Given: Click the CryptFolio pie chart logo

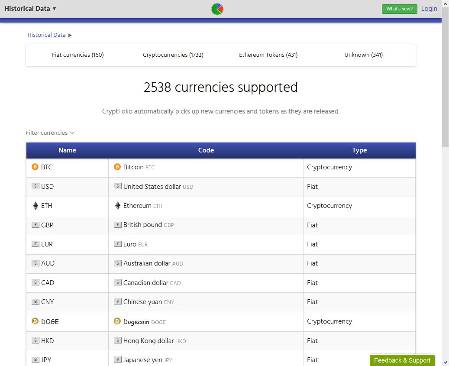Looking at the screenshot, I should (217, 9).
